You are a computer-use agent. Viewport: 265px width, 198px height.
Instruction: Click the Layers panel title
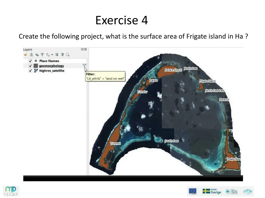[x=27, y=49]
